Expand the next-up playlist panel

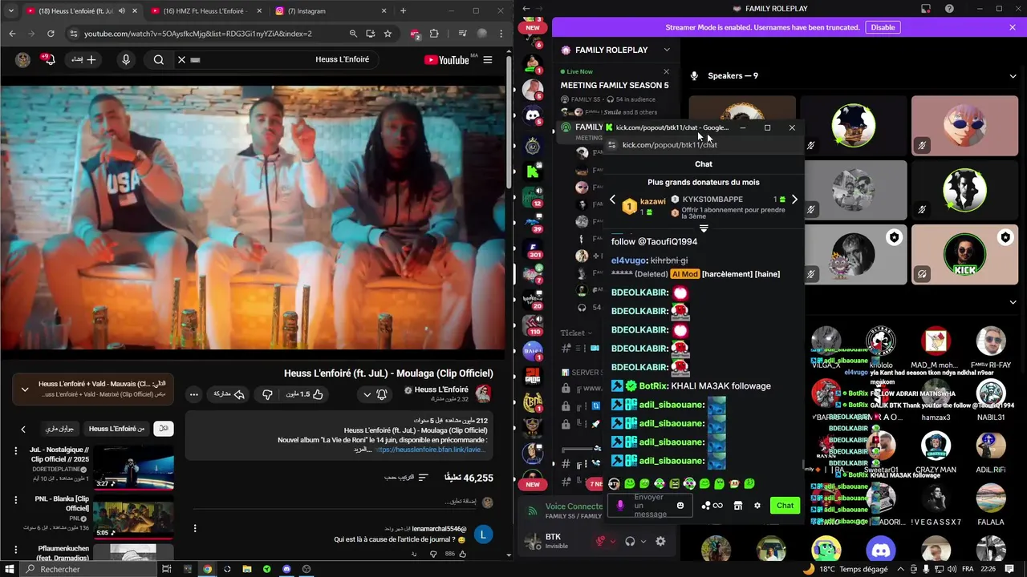point(25,389)
